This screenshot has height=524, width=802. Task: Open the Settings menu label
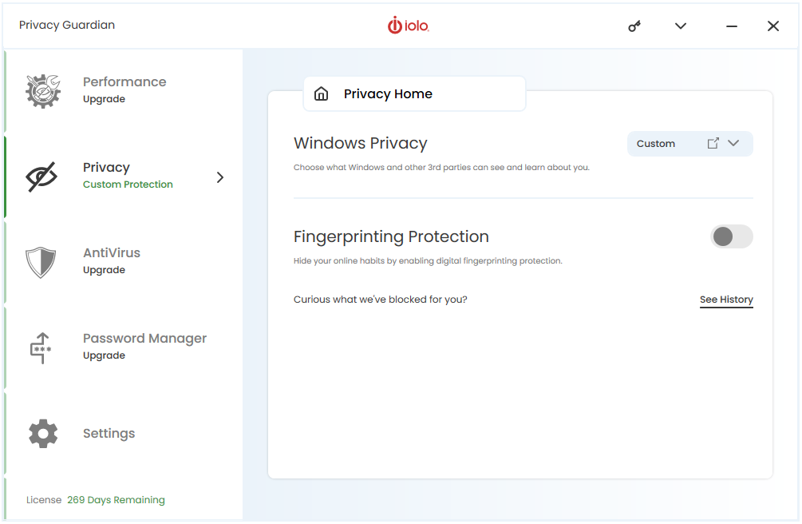(109, 433)
